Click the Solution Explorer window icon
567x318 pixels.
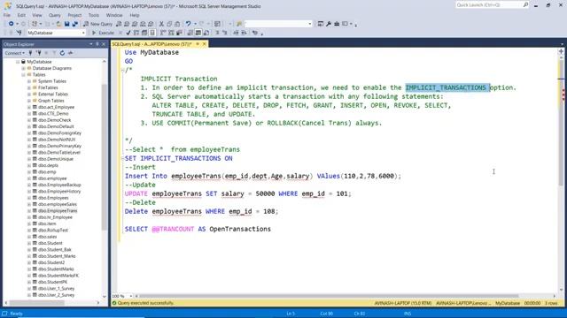click(x=321, y=24)
